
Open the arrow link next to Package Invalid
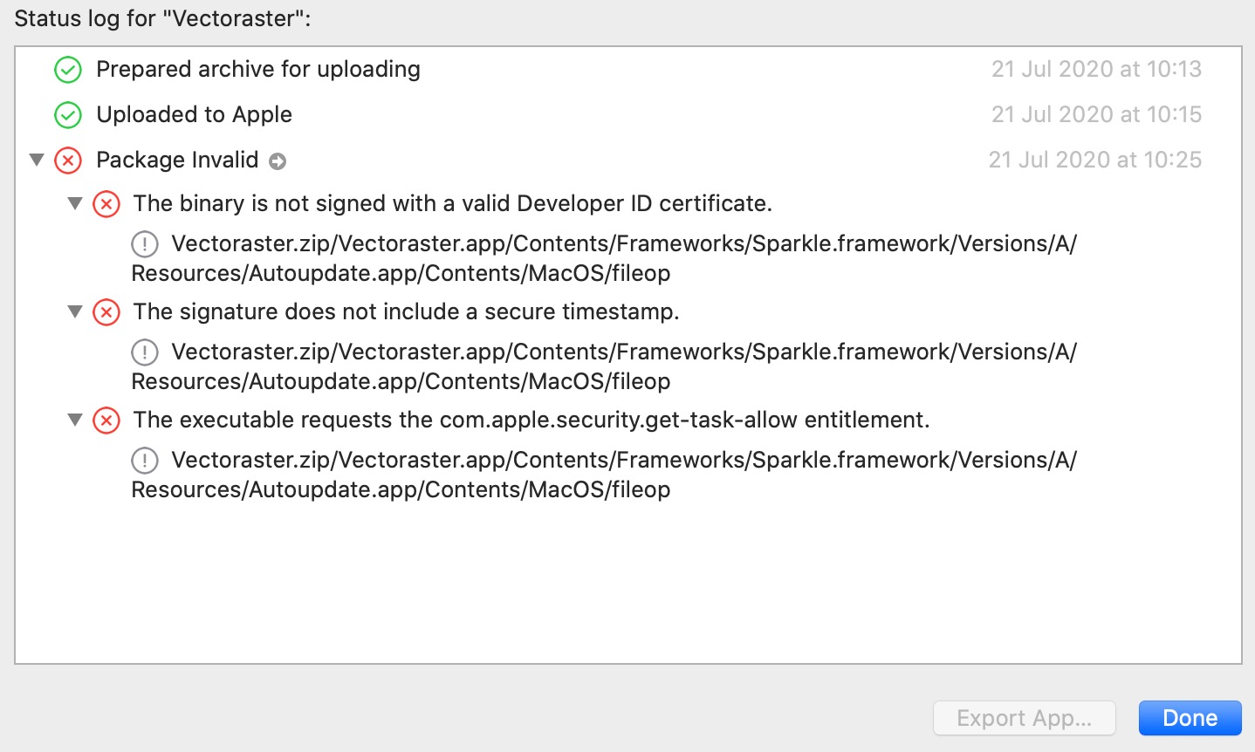pos(277,161)
